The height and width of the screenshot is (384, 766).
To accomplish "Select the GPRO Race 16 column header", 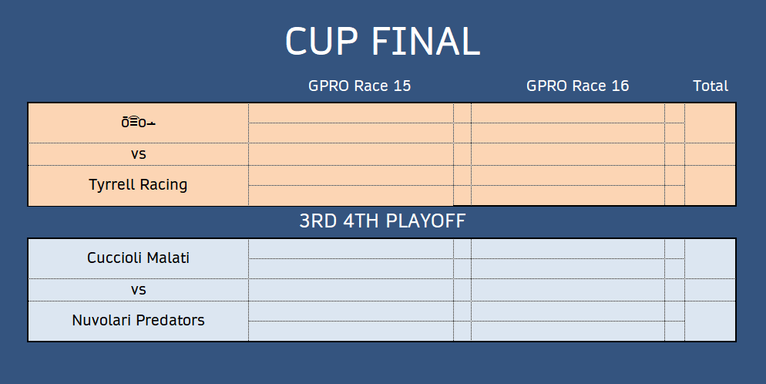I will tap(577, 86).
